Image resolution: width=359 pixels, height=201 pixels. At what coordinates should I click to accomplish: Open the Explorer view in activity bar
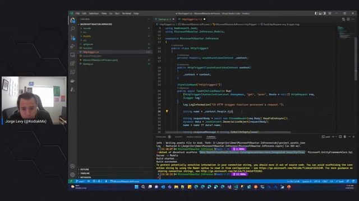72,20
